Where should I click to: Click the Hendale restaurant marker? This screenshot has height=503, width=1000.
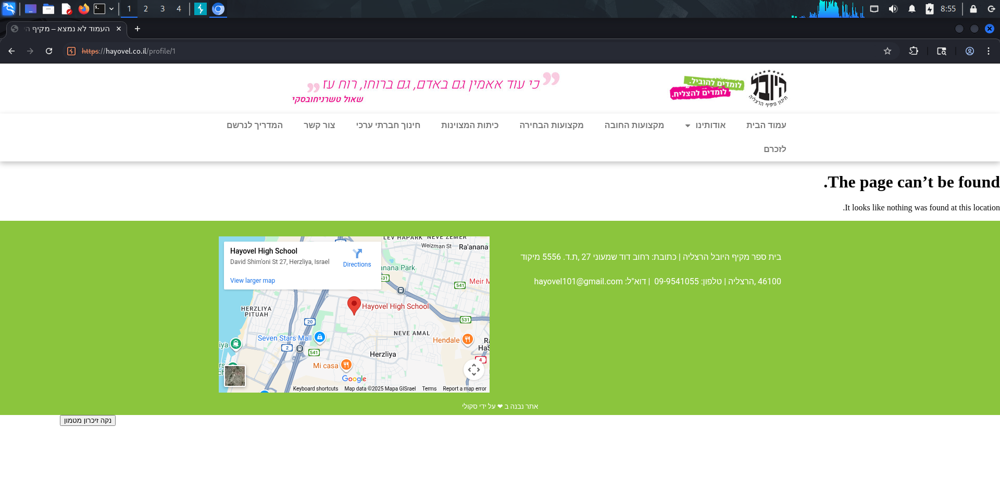[468, 340]
